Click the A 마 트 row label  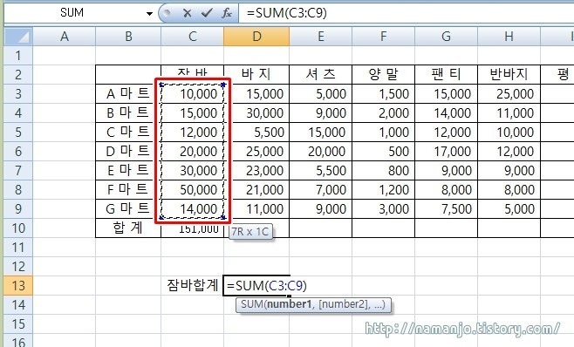(x=128, y=93)
